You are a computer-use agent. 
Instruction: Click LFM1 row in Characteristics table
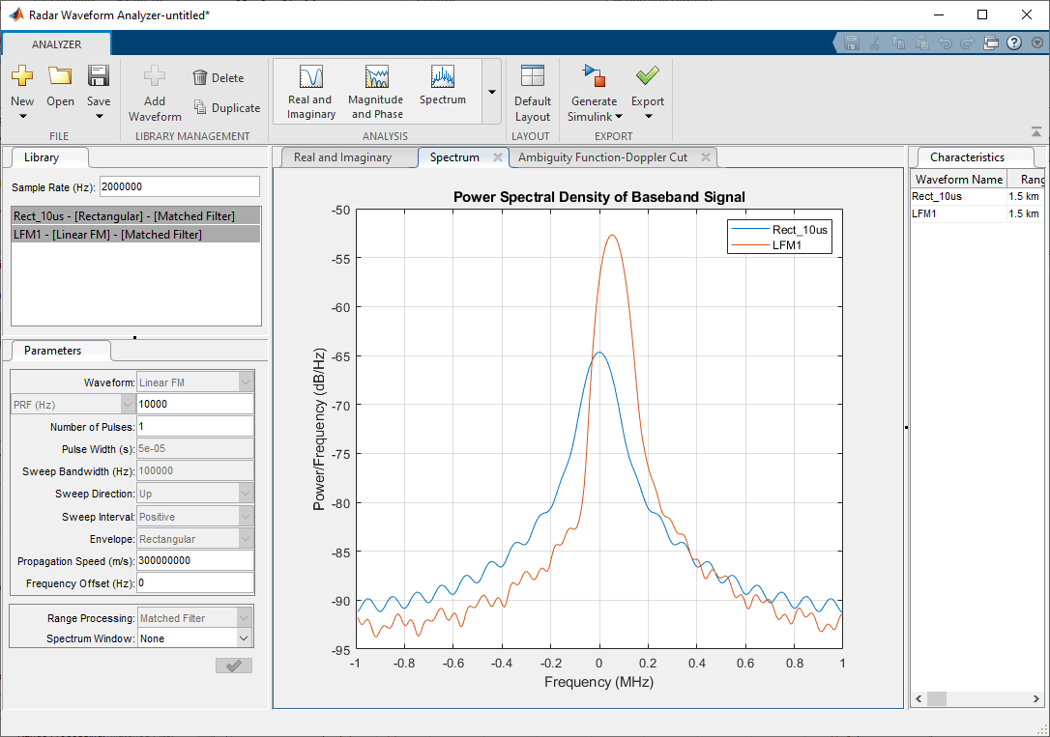[977, 213]
